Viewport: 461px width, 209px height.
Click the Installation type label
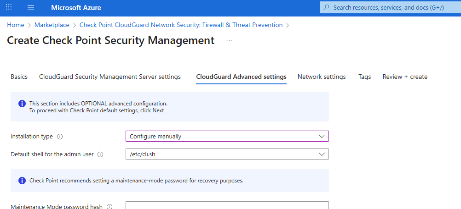(32, 137)
